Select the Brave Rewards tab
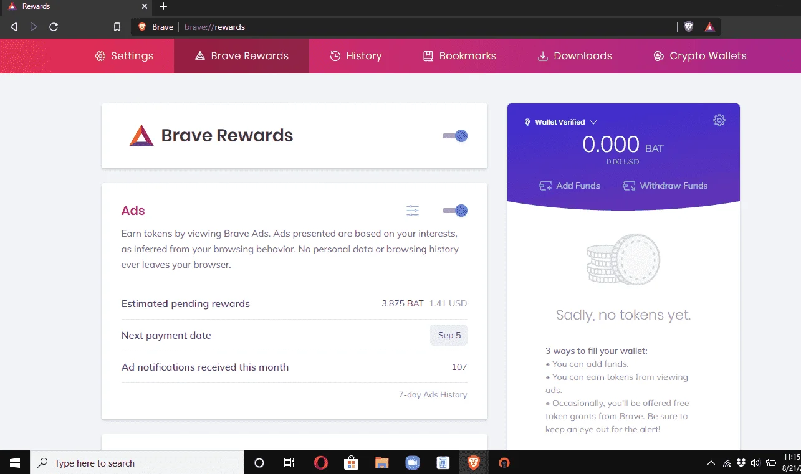 coord(242,56)
